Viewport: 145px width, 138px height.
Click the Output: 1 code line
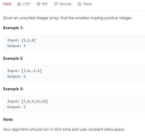(x=16, y=107)
